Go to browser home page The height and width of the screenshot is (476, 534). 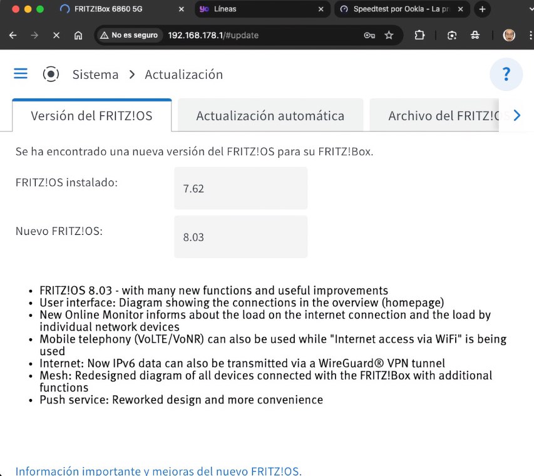(78, 35)
